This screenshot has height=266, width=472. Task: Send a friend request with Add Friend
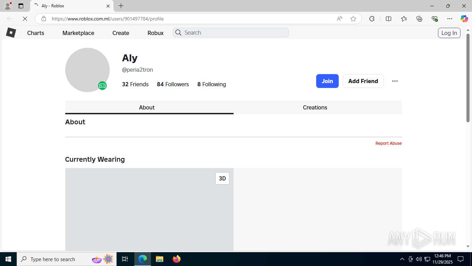[x=363, y=81]
